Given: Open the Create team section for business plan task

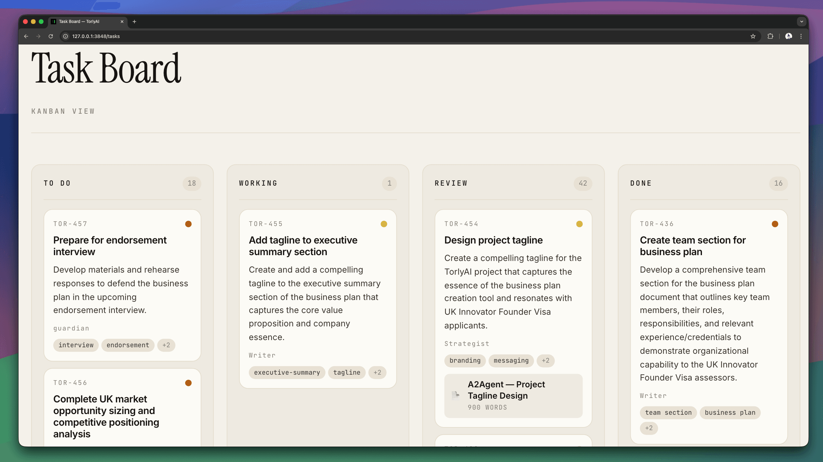Looking at the screenshot, I should pyautogui.click(x=692, y=246).
